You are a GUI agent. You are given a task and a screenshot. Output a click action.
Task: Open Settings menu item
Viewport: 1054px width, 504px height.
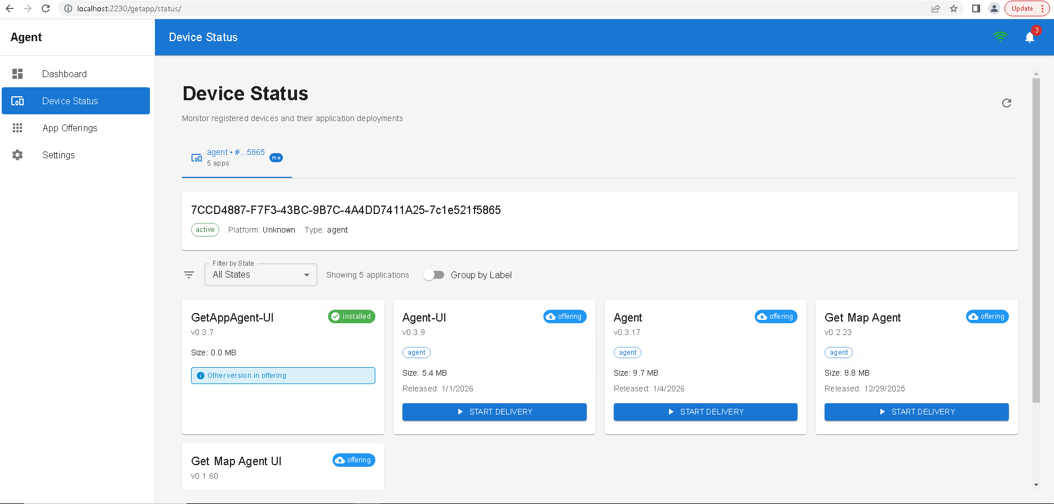(76, 155)
